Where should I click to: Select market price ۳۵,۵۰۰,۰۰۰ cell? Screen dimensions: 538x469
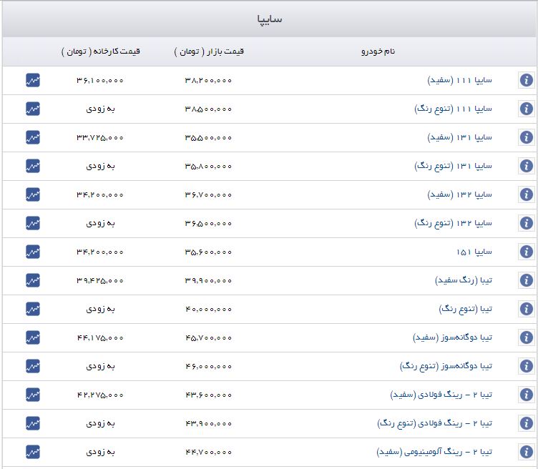click(208, 138)
